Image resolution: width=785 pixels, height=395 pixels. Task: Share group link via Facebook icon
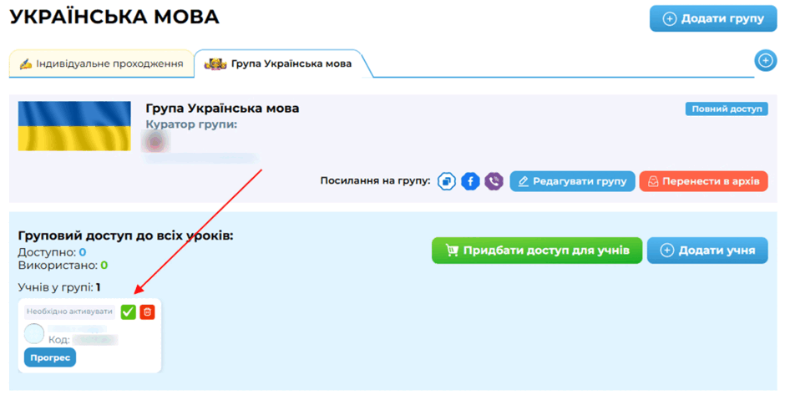pos(470,181)
